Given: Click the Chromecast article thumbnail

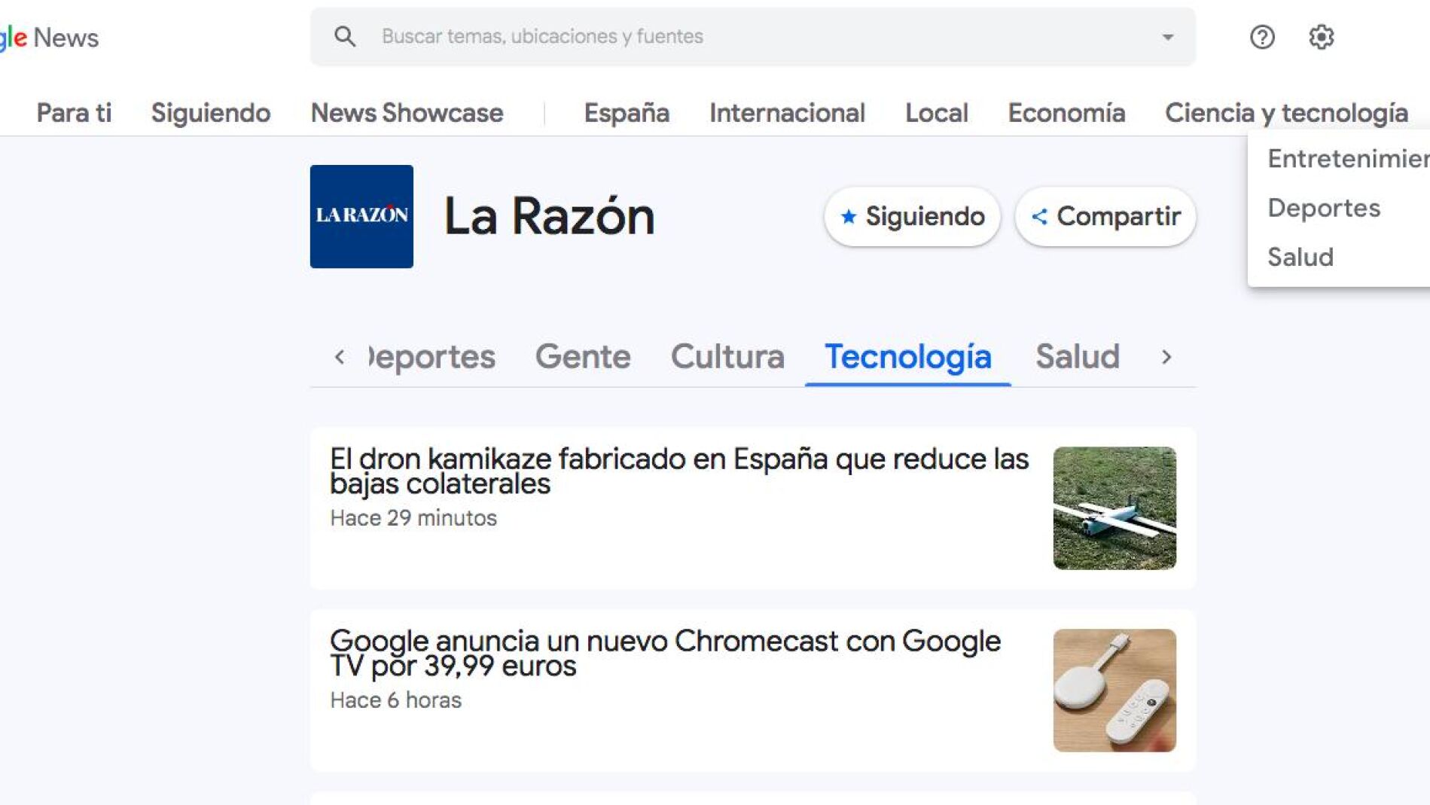Looking at the screenshot, I should pyautogui.click(x=1114, y=691).
